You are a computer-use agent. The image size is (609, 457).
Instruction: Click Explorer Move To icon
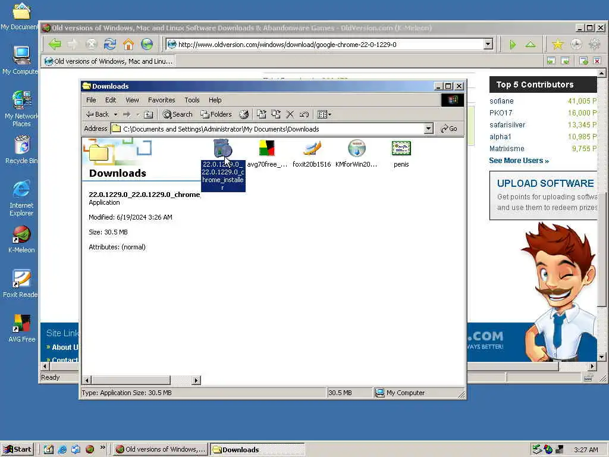tap(262, 114)
